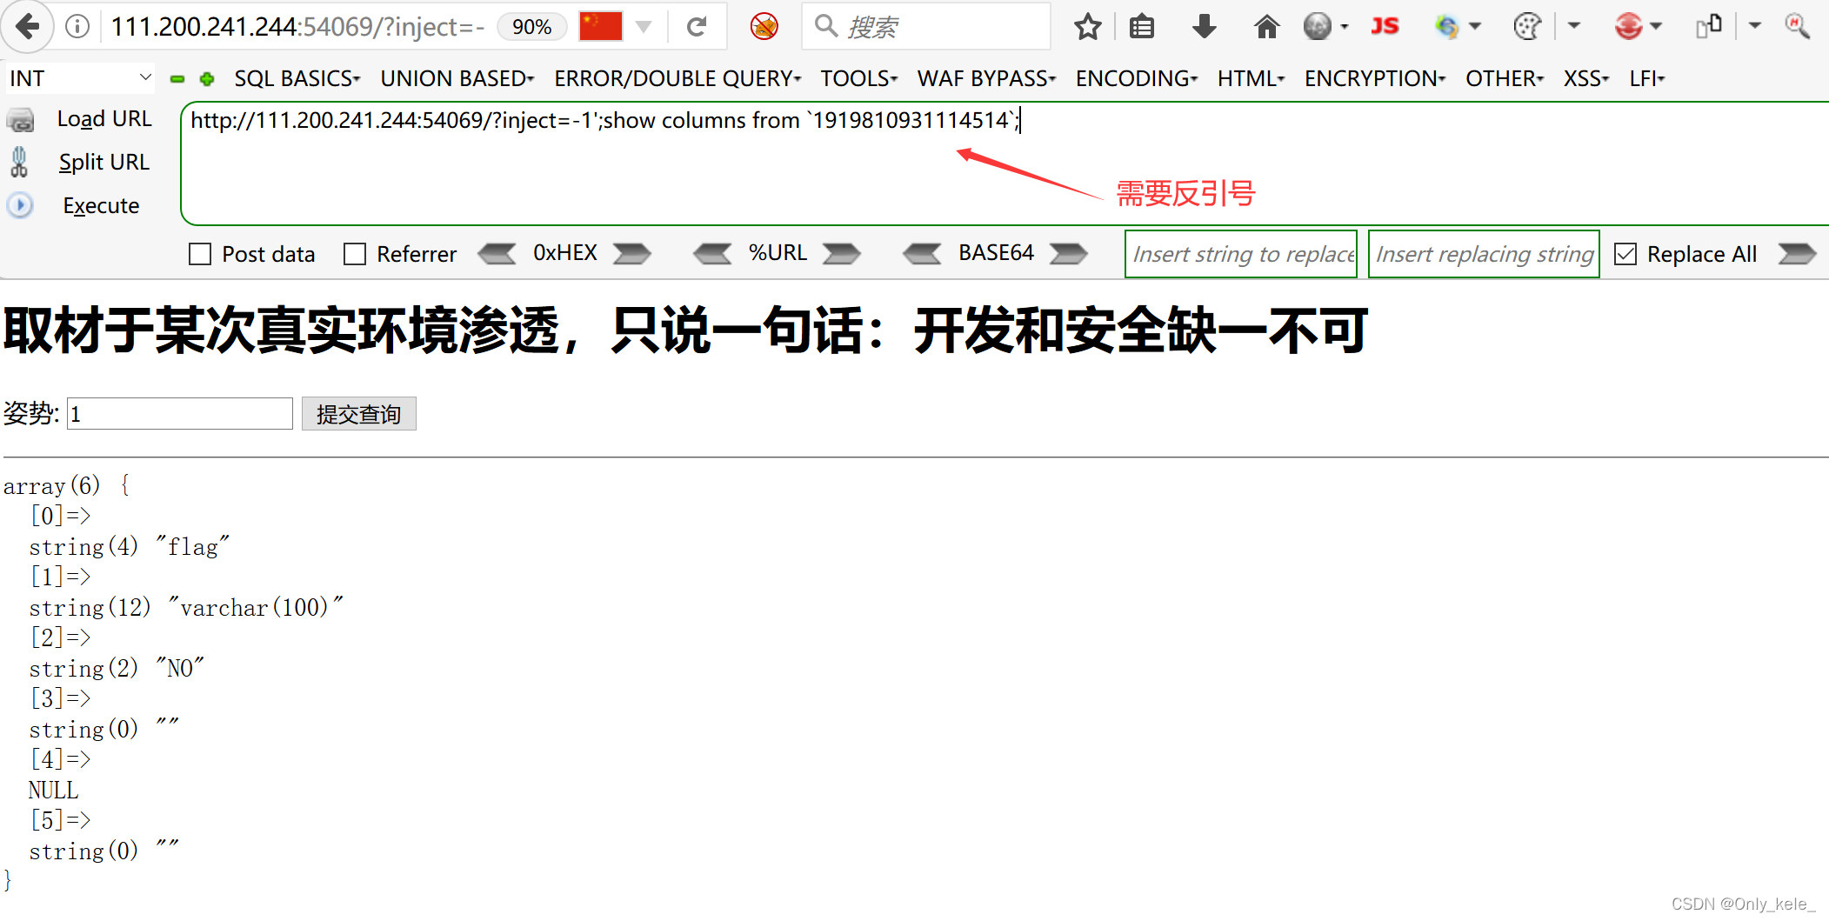Enable the Post data checkbox
Viewport: 1829px width, 921px height.
click(200, 254)
